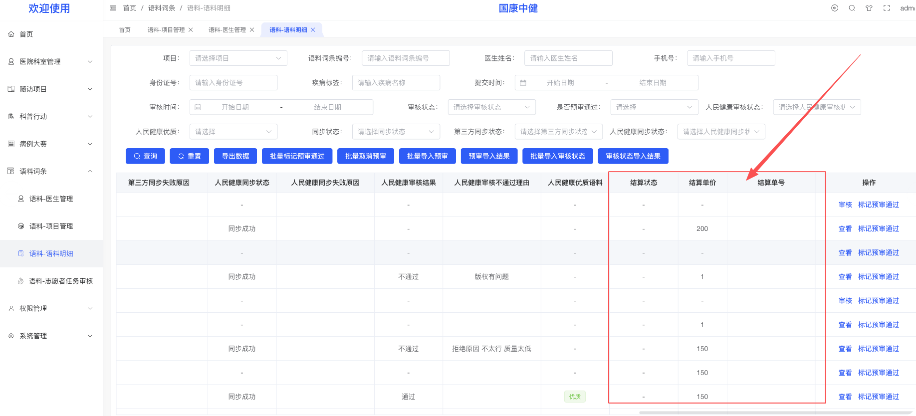Click the search magnifier icon in header
The image size is (916, 416).
[x=852, y=8]
